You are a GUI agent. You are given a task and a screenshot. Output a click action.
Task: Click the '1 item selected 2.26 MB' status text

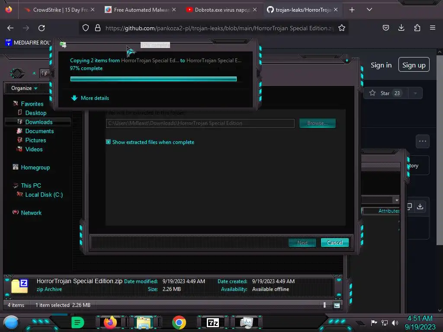(63, 305)
